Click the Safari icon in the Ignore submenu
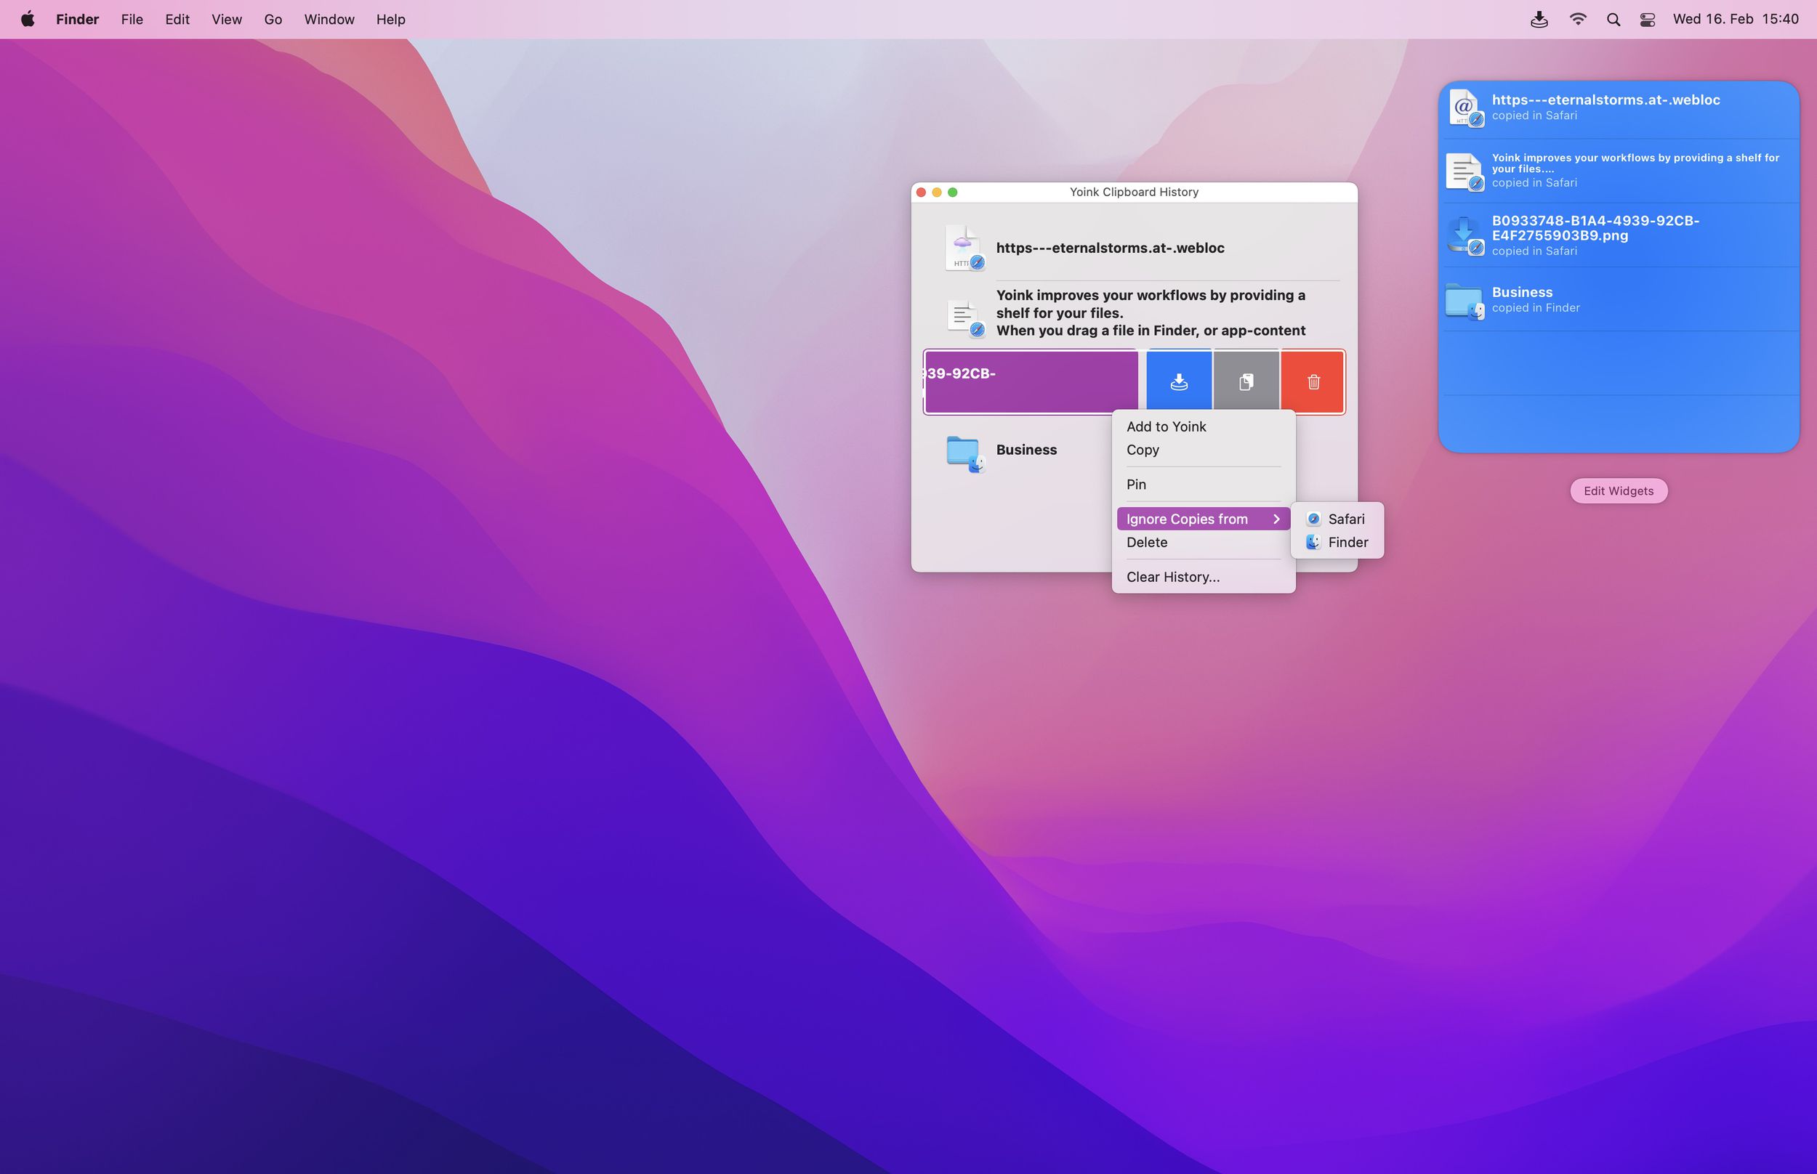Viewport: 1817px width, 1174px height. [x=1313, y=519]
